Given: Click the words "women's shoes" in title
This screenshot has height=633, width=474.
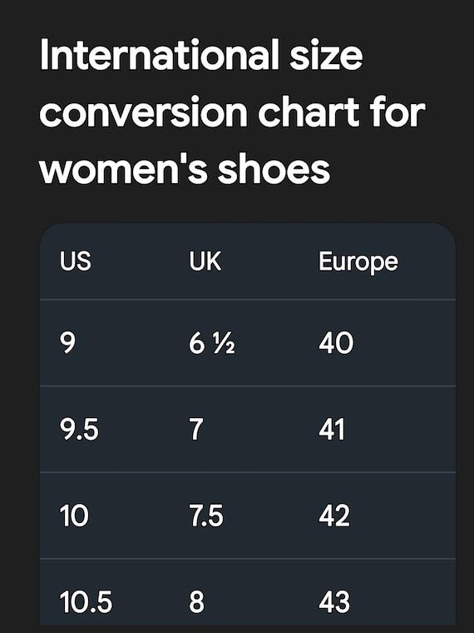Looking at the screenshot, I should tap(185, 169).
